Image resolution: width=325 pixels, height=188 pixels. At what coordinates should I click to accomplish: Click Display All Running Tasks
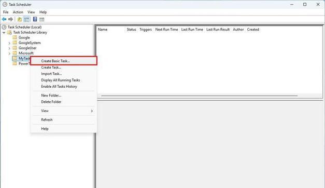click(60, 80)
